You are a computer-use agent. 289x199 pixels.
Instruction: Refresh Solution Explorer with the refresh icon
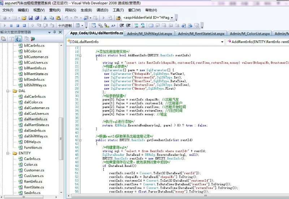click(x=12, y=39)
